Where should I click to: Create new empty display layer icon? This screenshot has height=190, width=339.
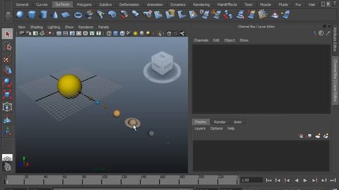(x=317, y=136)
